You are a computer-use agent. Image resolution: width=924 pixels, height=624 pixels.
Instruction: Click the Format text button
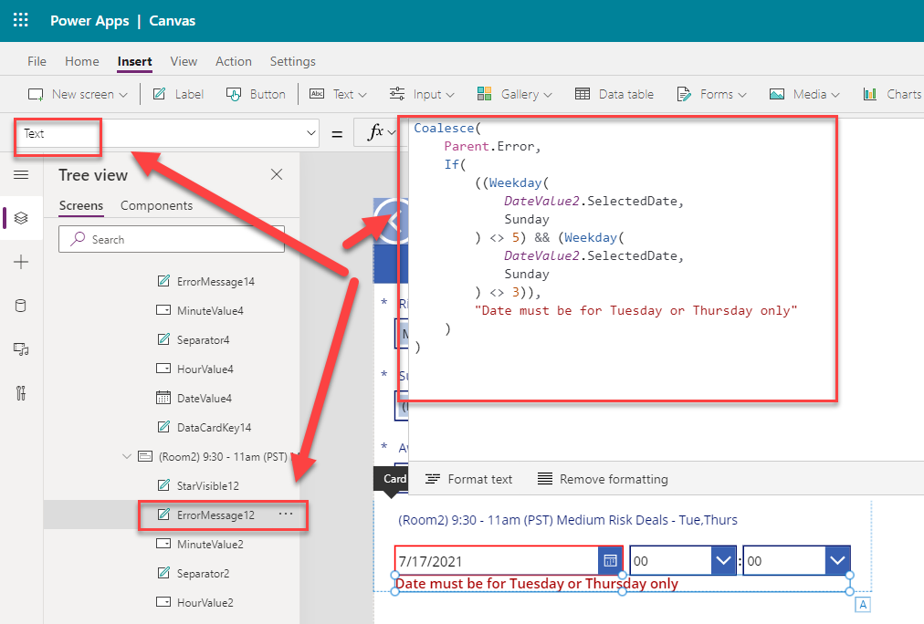click(x=469, y=479)
